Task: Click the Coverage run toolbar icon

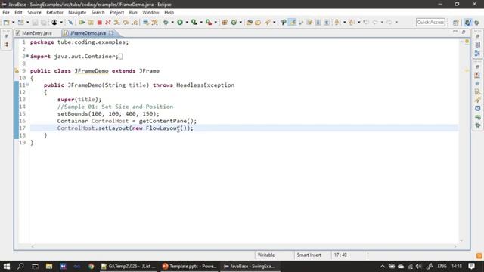Action: click(194, 23)
